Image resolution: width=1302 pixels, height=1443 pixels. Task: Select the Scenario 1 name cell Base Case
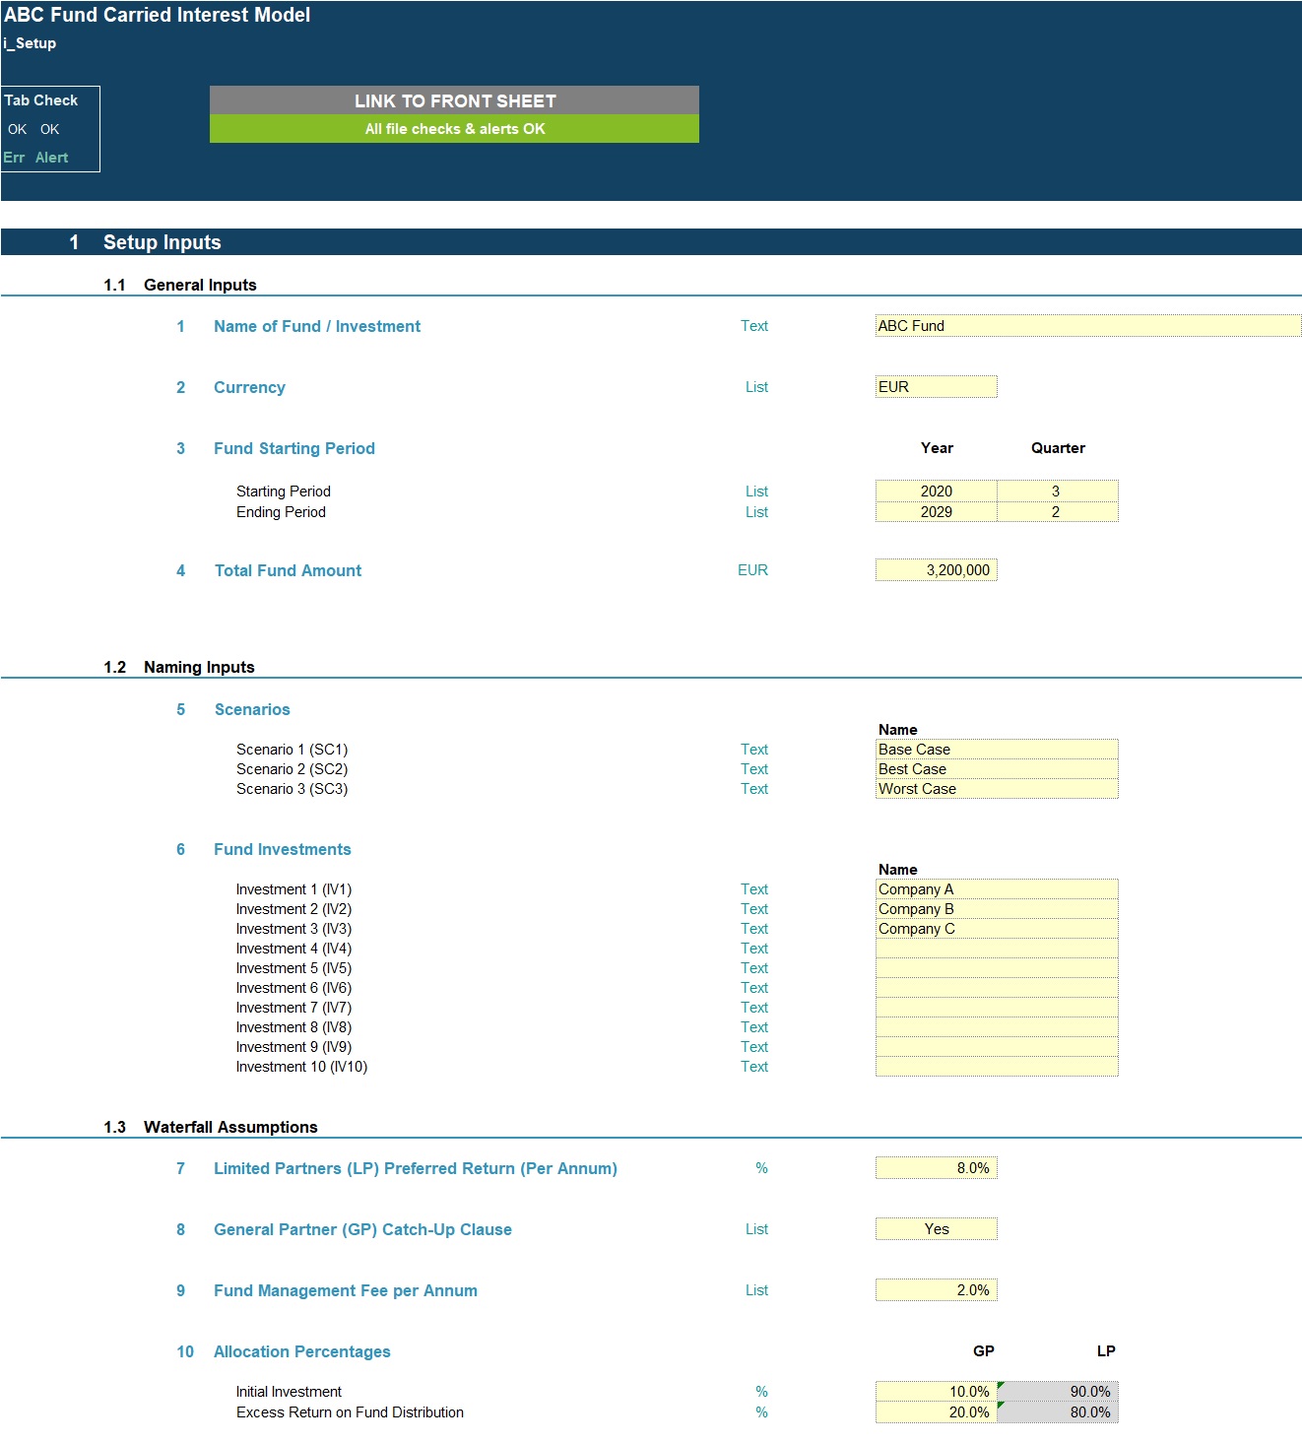click(x=997, y=750)
